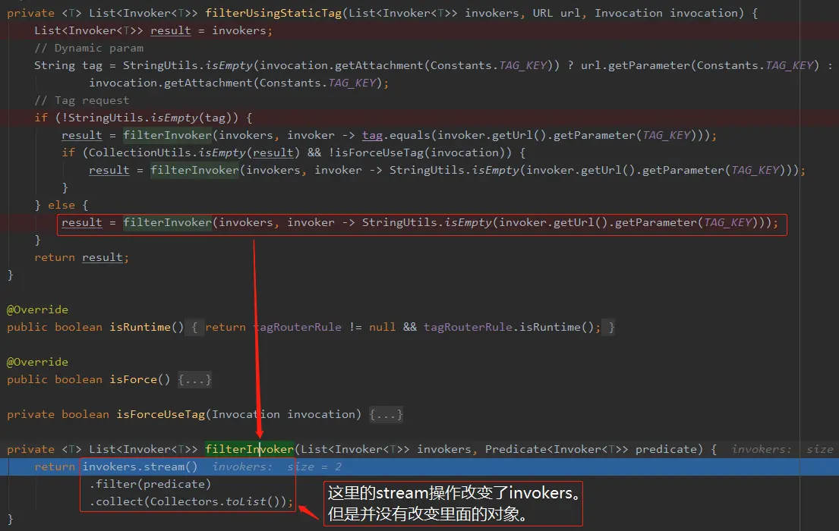Click url.getParameter in the ternary expression

(x=636, y=65)
